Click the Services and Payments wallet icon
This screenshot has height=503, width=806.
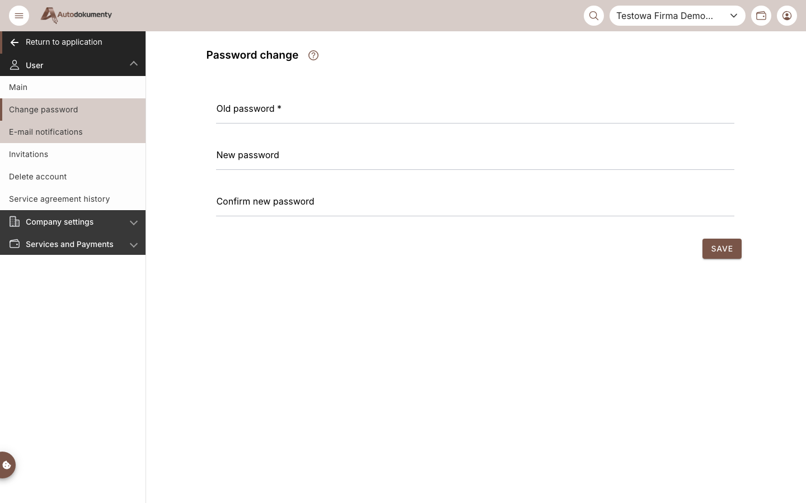[x=15, y=244]
